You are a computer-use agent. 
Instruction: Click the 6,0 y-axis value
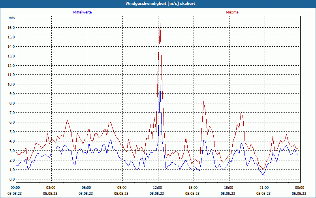point(12,122)
